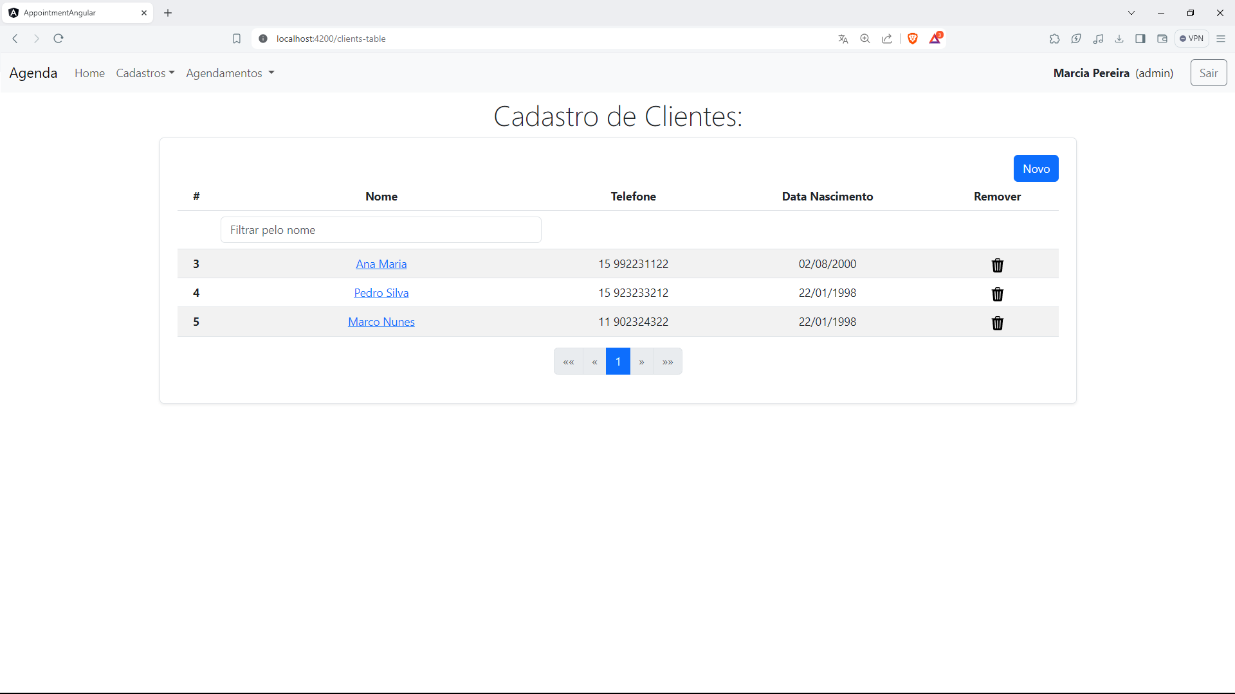Viewport: 1235px width, 694px height.
Task: Click the delete icon for Ana Maria
Action: tap(998, 264)
